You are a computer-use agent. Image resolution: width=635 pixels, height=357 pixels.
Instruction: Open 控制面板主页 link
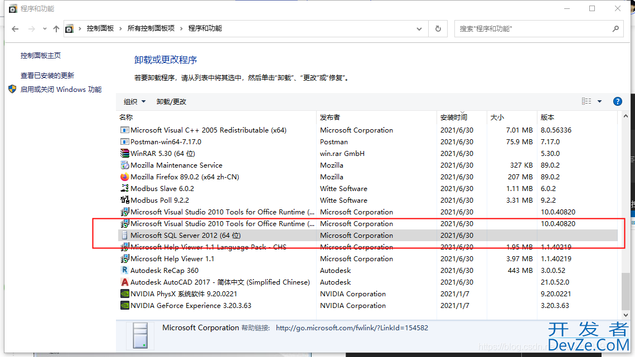(x=41, y=56)
